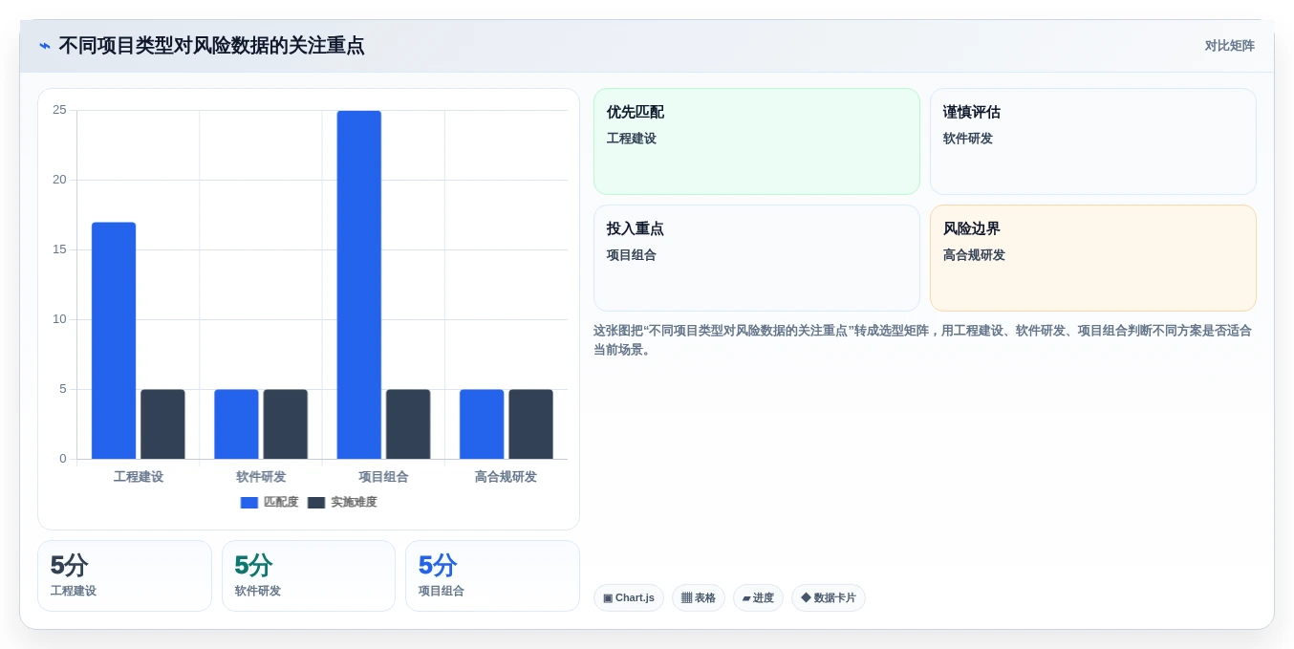Click the 高合规研发 text in 风险边界 card
This screenshot has width=1294, height=649.
tap(974, 255)
